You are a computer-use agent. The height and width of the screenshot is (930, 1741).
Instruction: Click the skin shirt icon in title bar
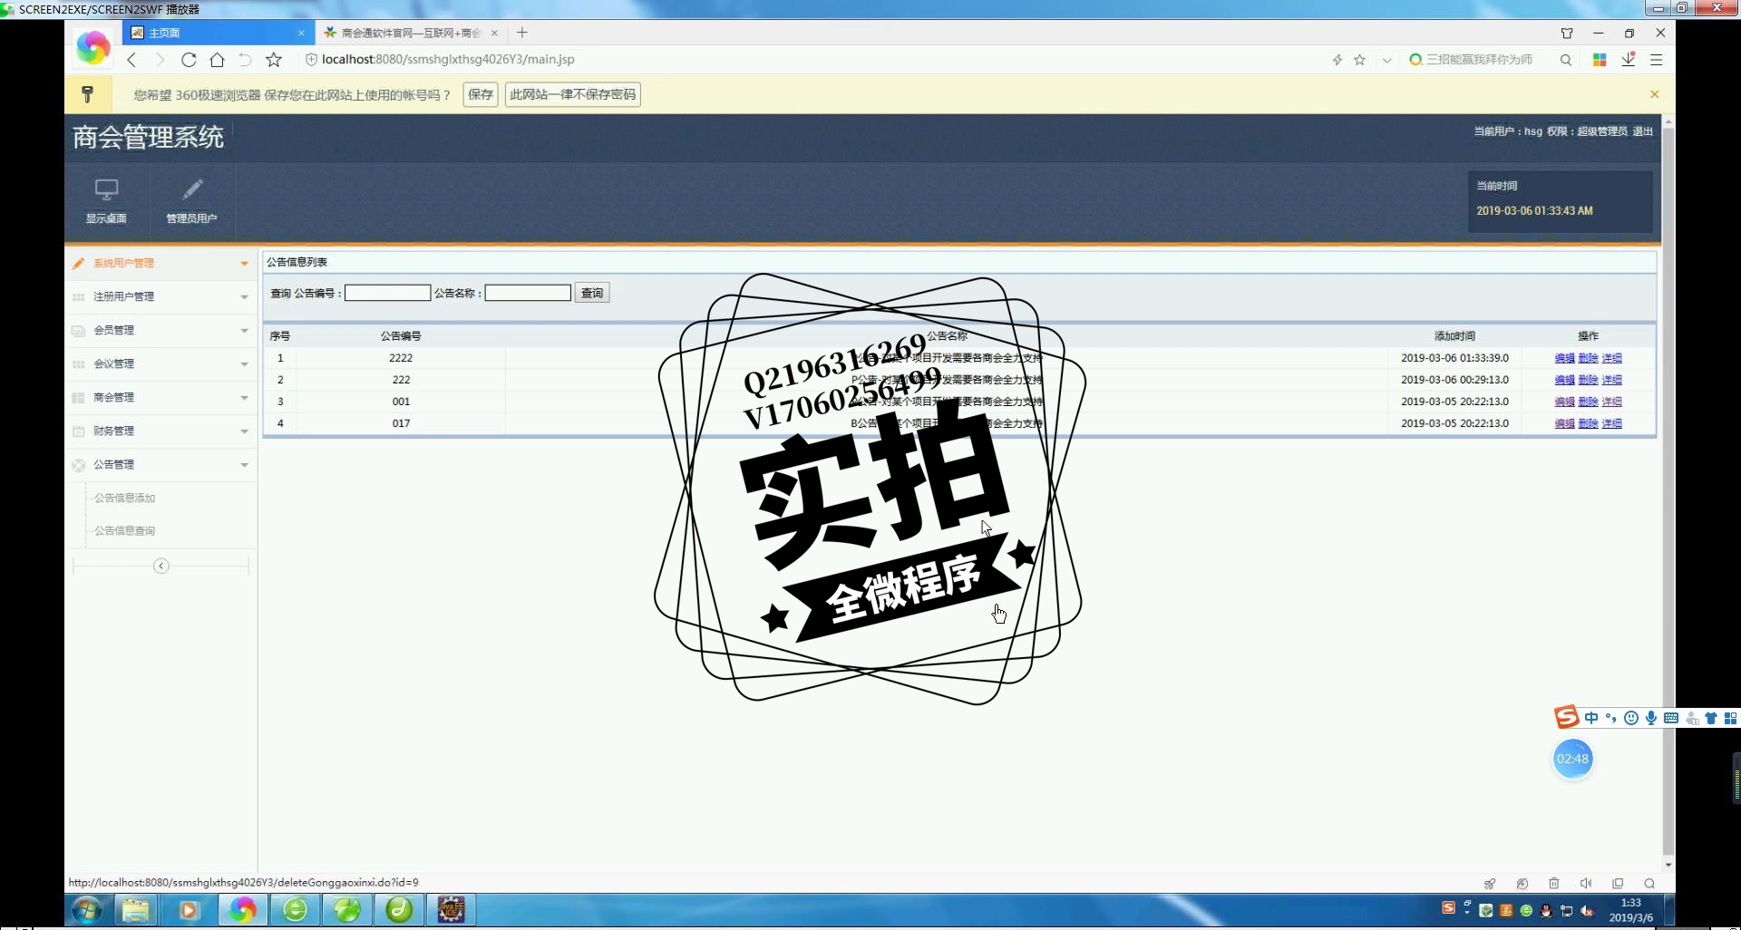[x=1567, y=33]
